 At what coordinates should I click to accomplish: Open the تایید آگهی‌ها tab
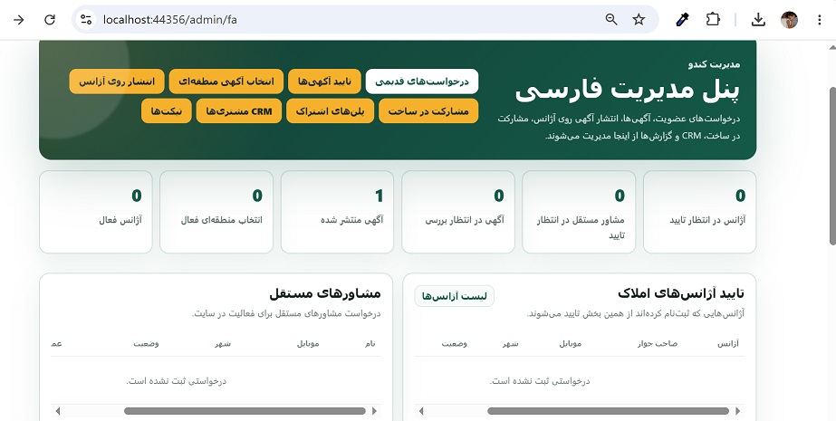click(x=324, y=81)
